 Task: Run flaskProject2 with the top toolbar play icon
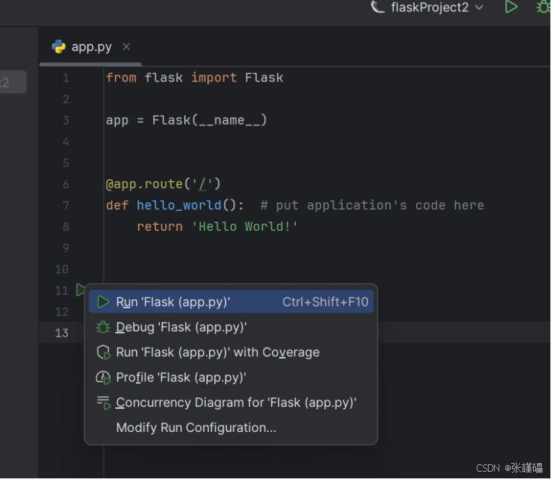[x=511, y=7]
